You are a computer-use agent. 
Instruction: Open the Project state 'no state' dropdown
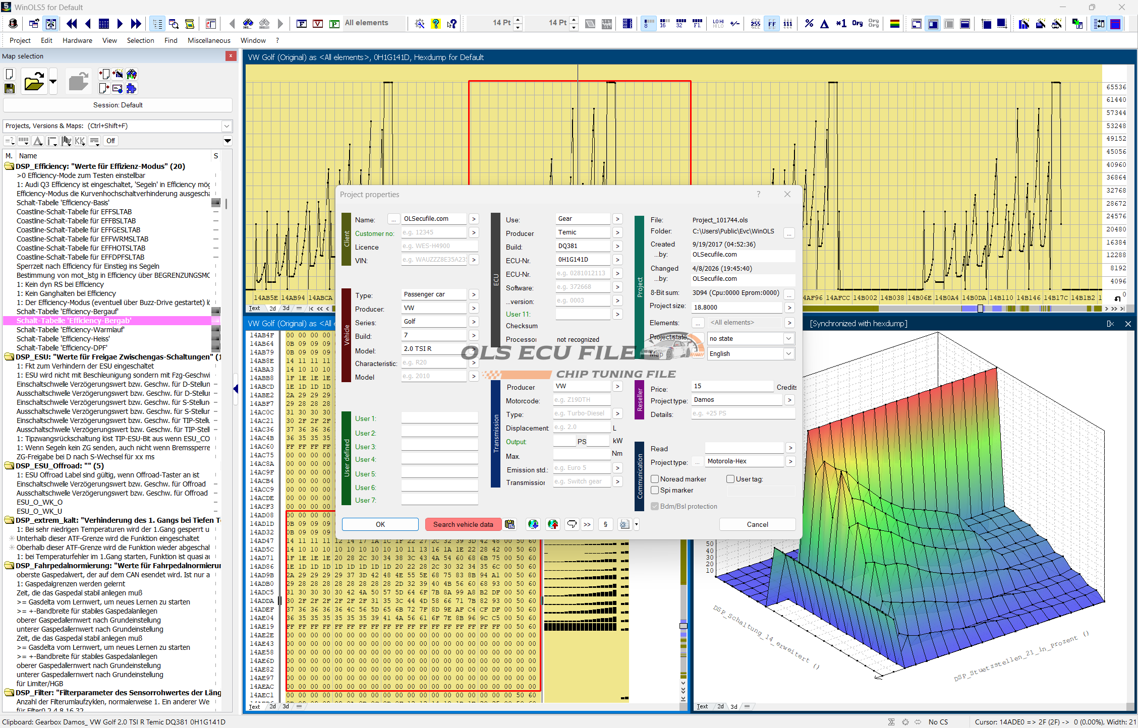(788, 338)
